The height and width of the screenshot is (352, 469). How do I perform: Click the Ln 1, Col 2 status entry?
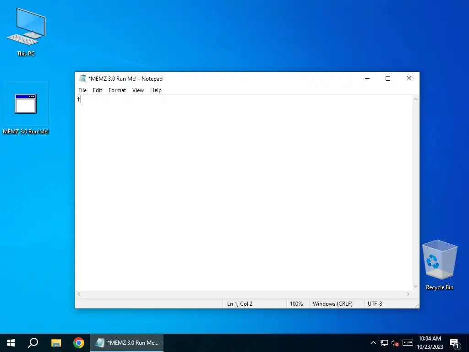(x=254, y=303)
